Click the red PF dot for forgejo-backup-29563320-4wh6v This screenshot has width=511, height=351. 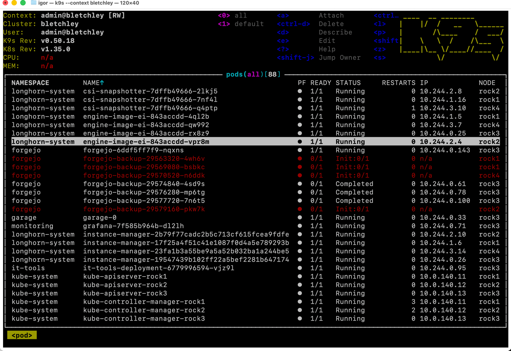coord(300,159)
